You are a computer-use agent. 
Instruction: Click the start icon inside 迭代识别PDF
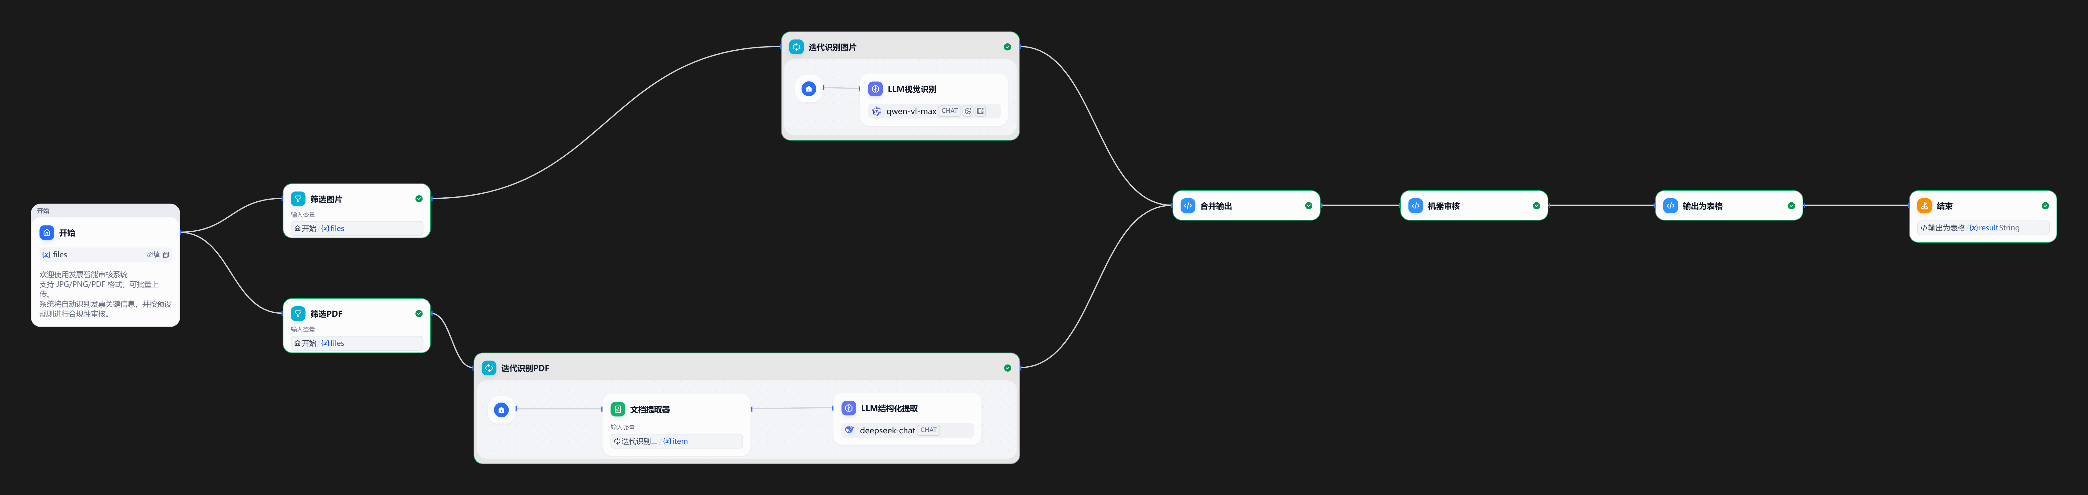(x=502, y=410)
